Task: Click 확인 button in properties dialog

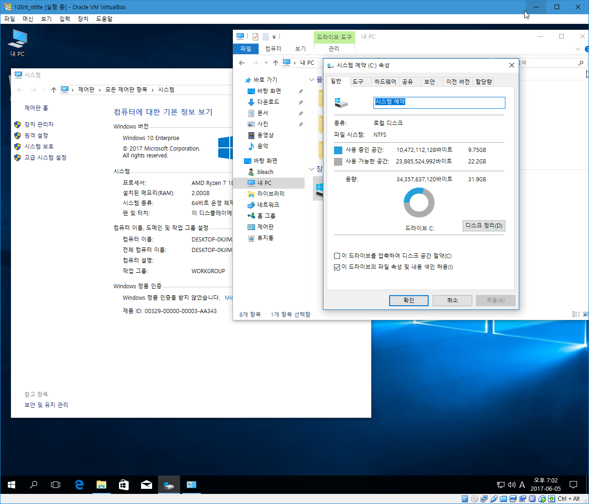Action: [x=409, y=300]
